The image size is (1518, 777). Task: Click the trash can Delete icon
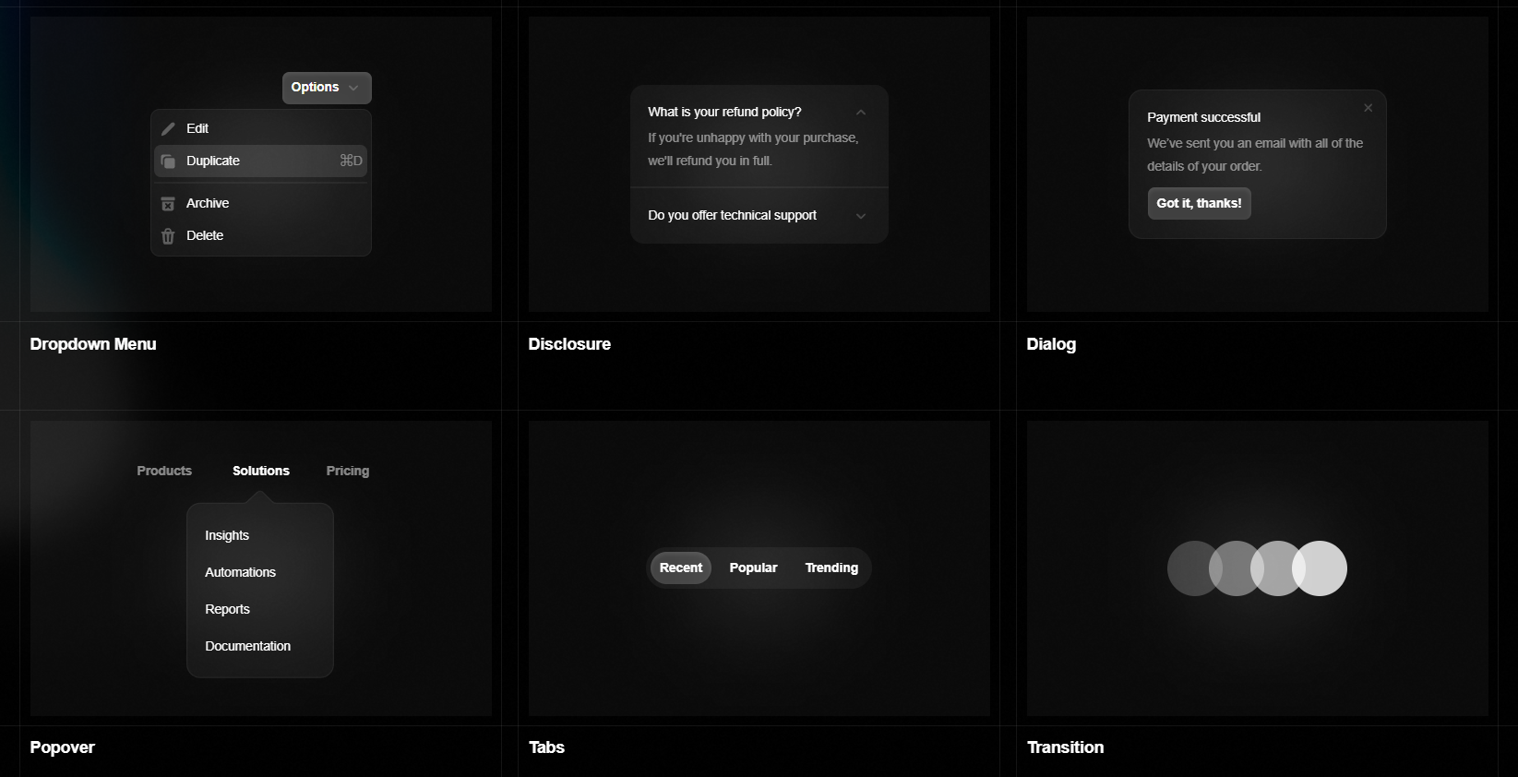[168, 236]
